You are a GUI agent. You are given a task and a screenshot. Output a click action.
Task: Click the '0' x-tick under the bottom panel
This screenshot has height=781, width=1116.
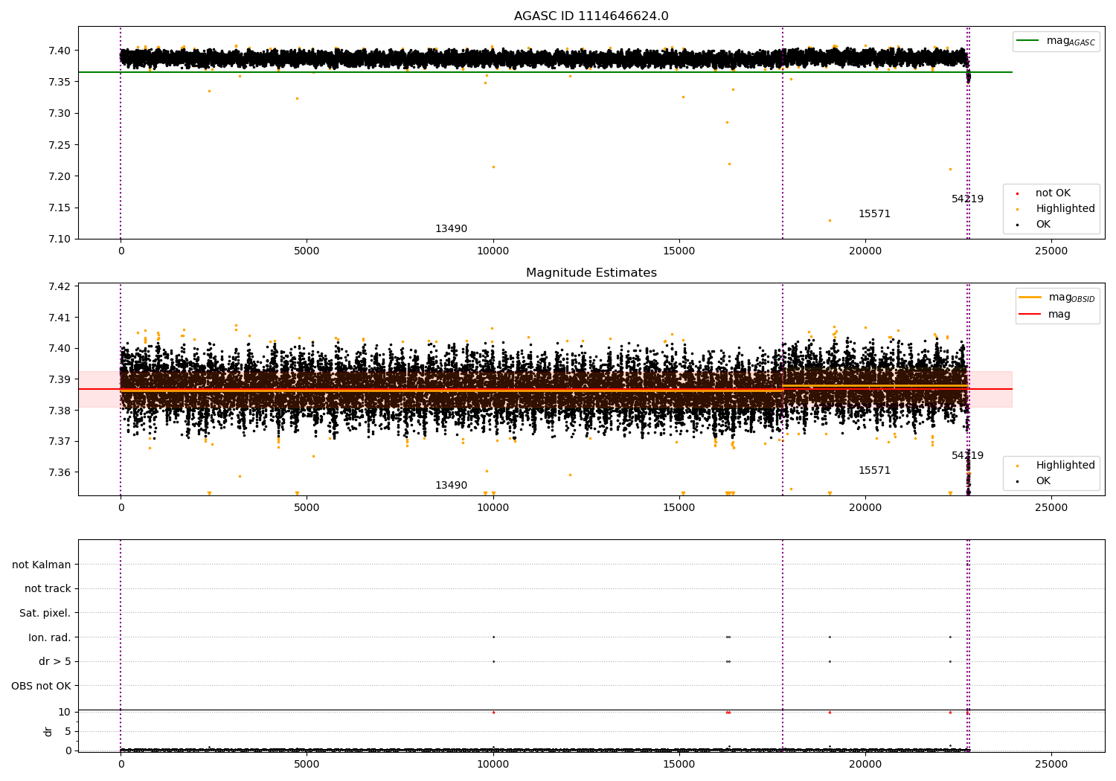(x=121, y=765)
